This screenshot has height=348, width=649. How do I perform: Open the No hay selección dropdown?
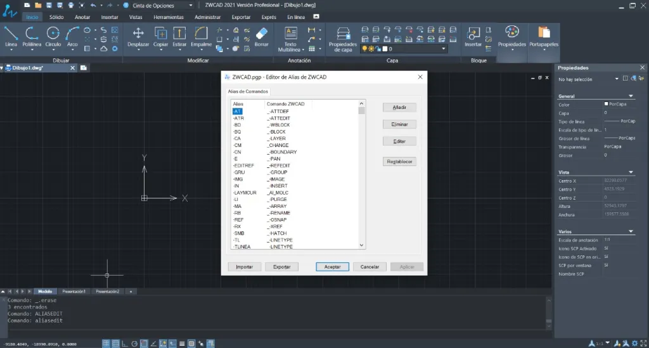(x=617, y=79)
